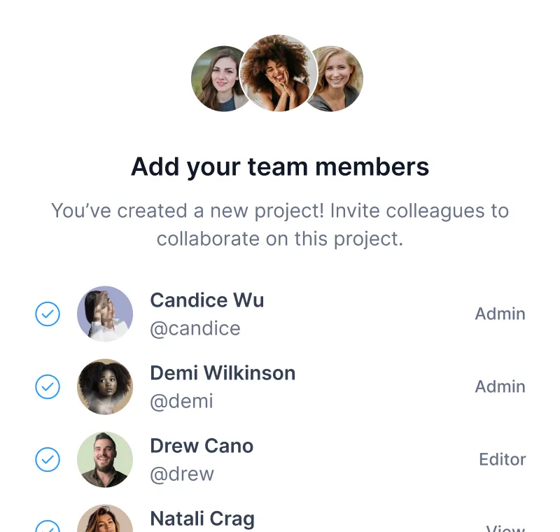Click the Demi Wilkinson name
Image resolution: width=560 pixels, height=532 pixels.
223,373
